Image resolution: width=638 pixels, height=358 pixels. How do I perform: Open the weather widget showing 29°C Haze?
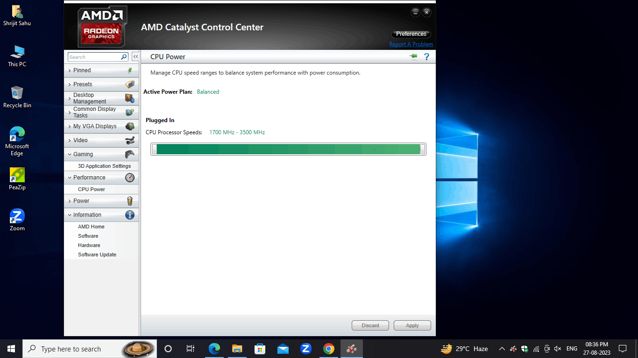pyautogui.click(x=465, y=349)
